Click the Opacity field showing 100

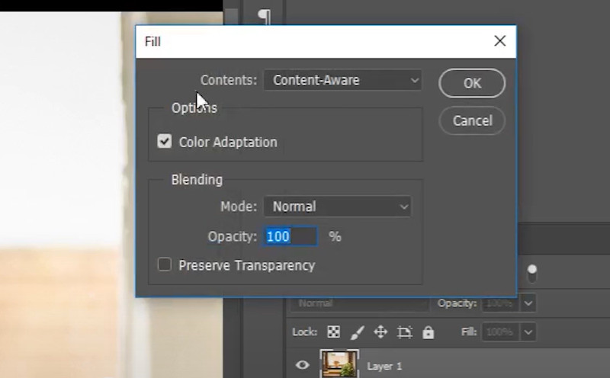(291, 236)
